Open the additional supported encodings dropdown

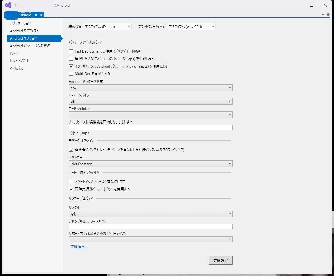point(151,239)
